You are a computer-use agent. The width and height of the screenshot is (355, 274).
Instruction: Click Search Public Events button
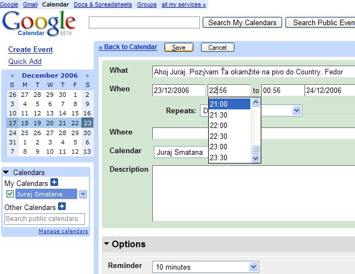[320, 22]
